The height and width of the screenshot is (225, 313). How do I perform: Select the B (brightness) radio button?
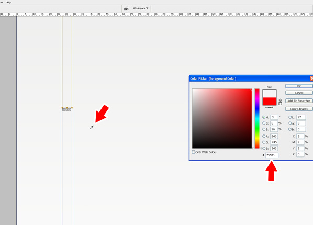point(264,129)
